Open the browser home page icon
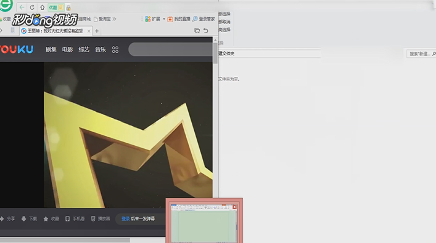The width and height of the screenshot is (436, 243). pyautogui.click(x=42, y=7)
